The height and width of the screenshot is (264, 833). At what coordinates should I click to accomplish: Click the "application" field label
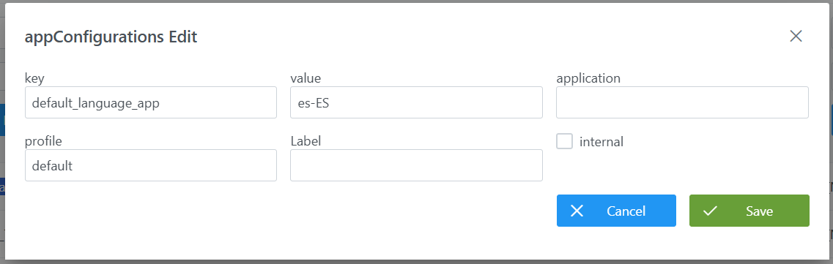coord(588,78)
